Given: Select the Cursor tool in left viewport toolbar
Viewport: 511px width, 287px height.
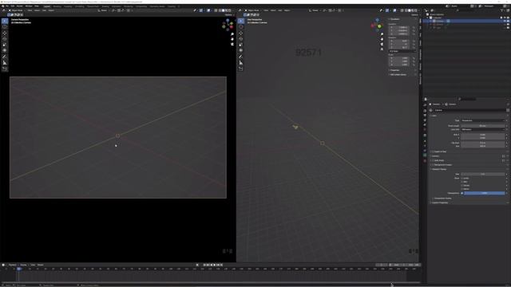Looking at the screenshot, I should [x=5, y=27].
